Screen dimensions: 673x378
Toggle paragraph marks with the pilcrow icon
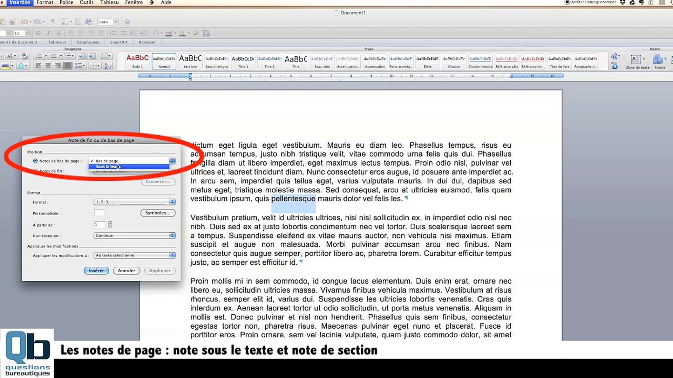(x=53, y=22)
